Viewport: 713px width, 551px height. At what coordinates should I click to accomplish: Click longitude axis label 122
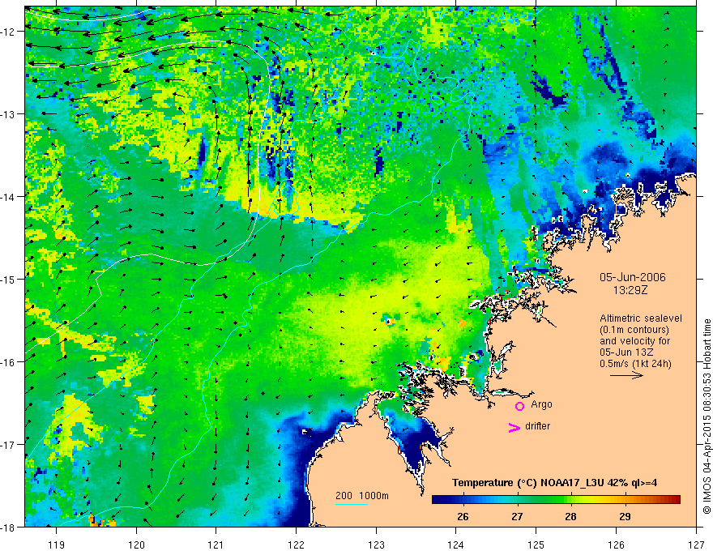[296, 545]
